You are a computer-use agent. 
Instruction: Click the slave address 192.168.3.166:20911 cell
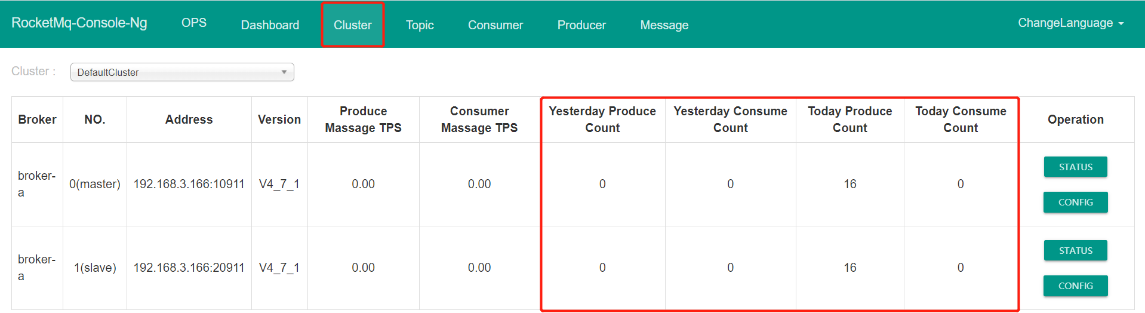[189, 268]
